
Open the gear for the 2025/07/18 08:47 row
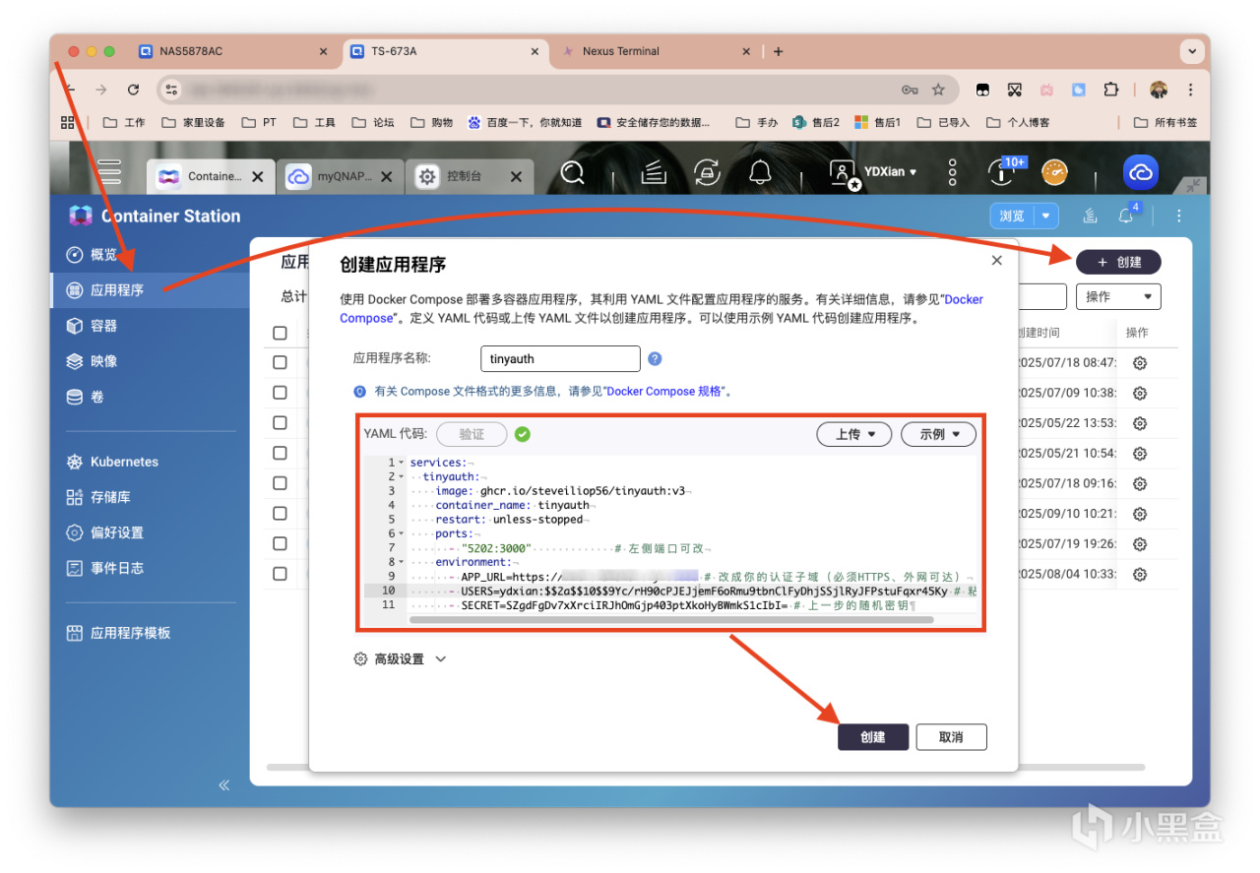[1139, 363]
